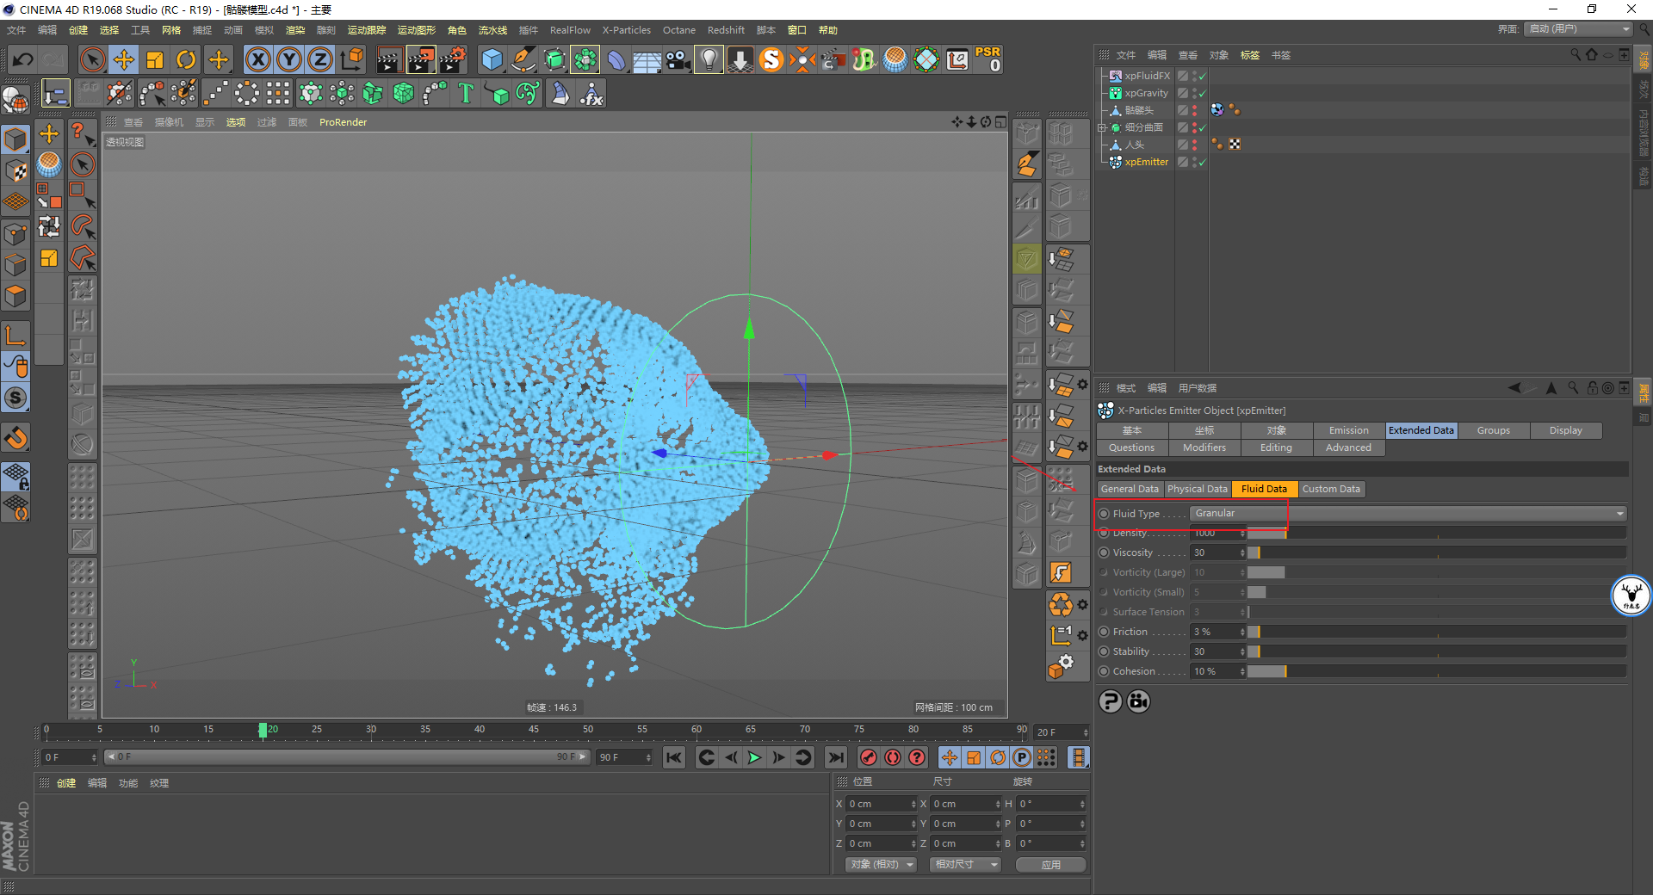
Task: Click the Cohesion slider bar
Action: tap(1437, 671)
